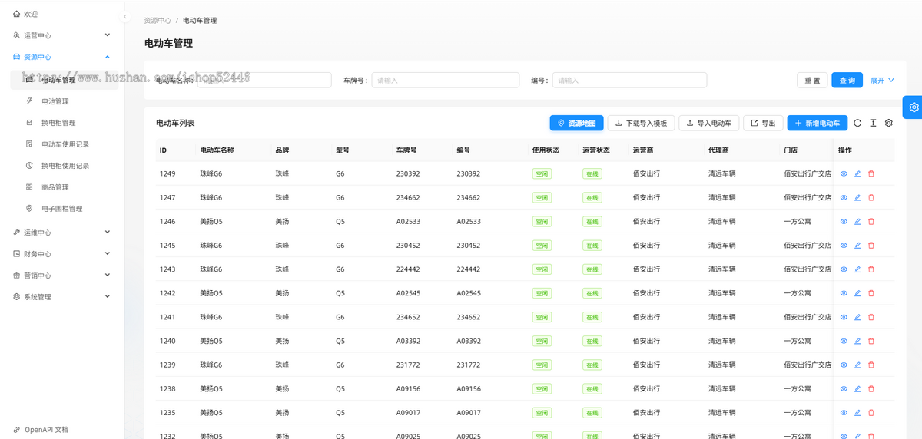Open table density height icon
Screen dimensions: 922x439
(873, 123)
